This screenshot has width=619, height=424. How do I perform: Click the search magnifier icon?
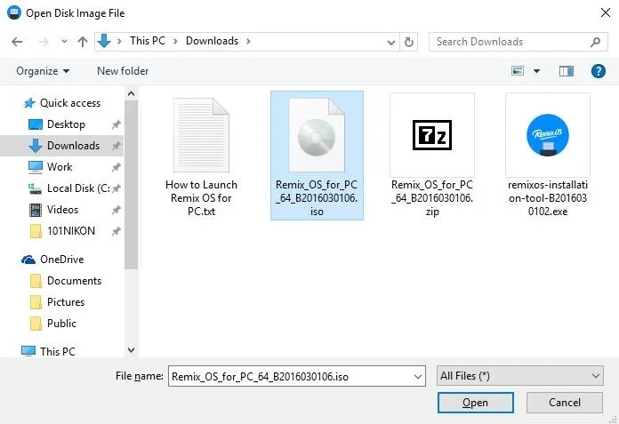click(x=595, y=42)
